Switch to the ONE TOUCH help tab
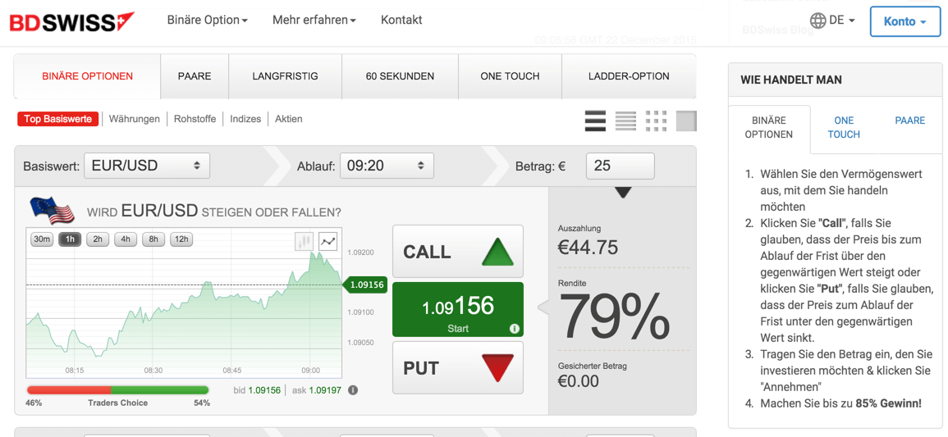Viewport: 948px width, 437px height. point(844,127)
